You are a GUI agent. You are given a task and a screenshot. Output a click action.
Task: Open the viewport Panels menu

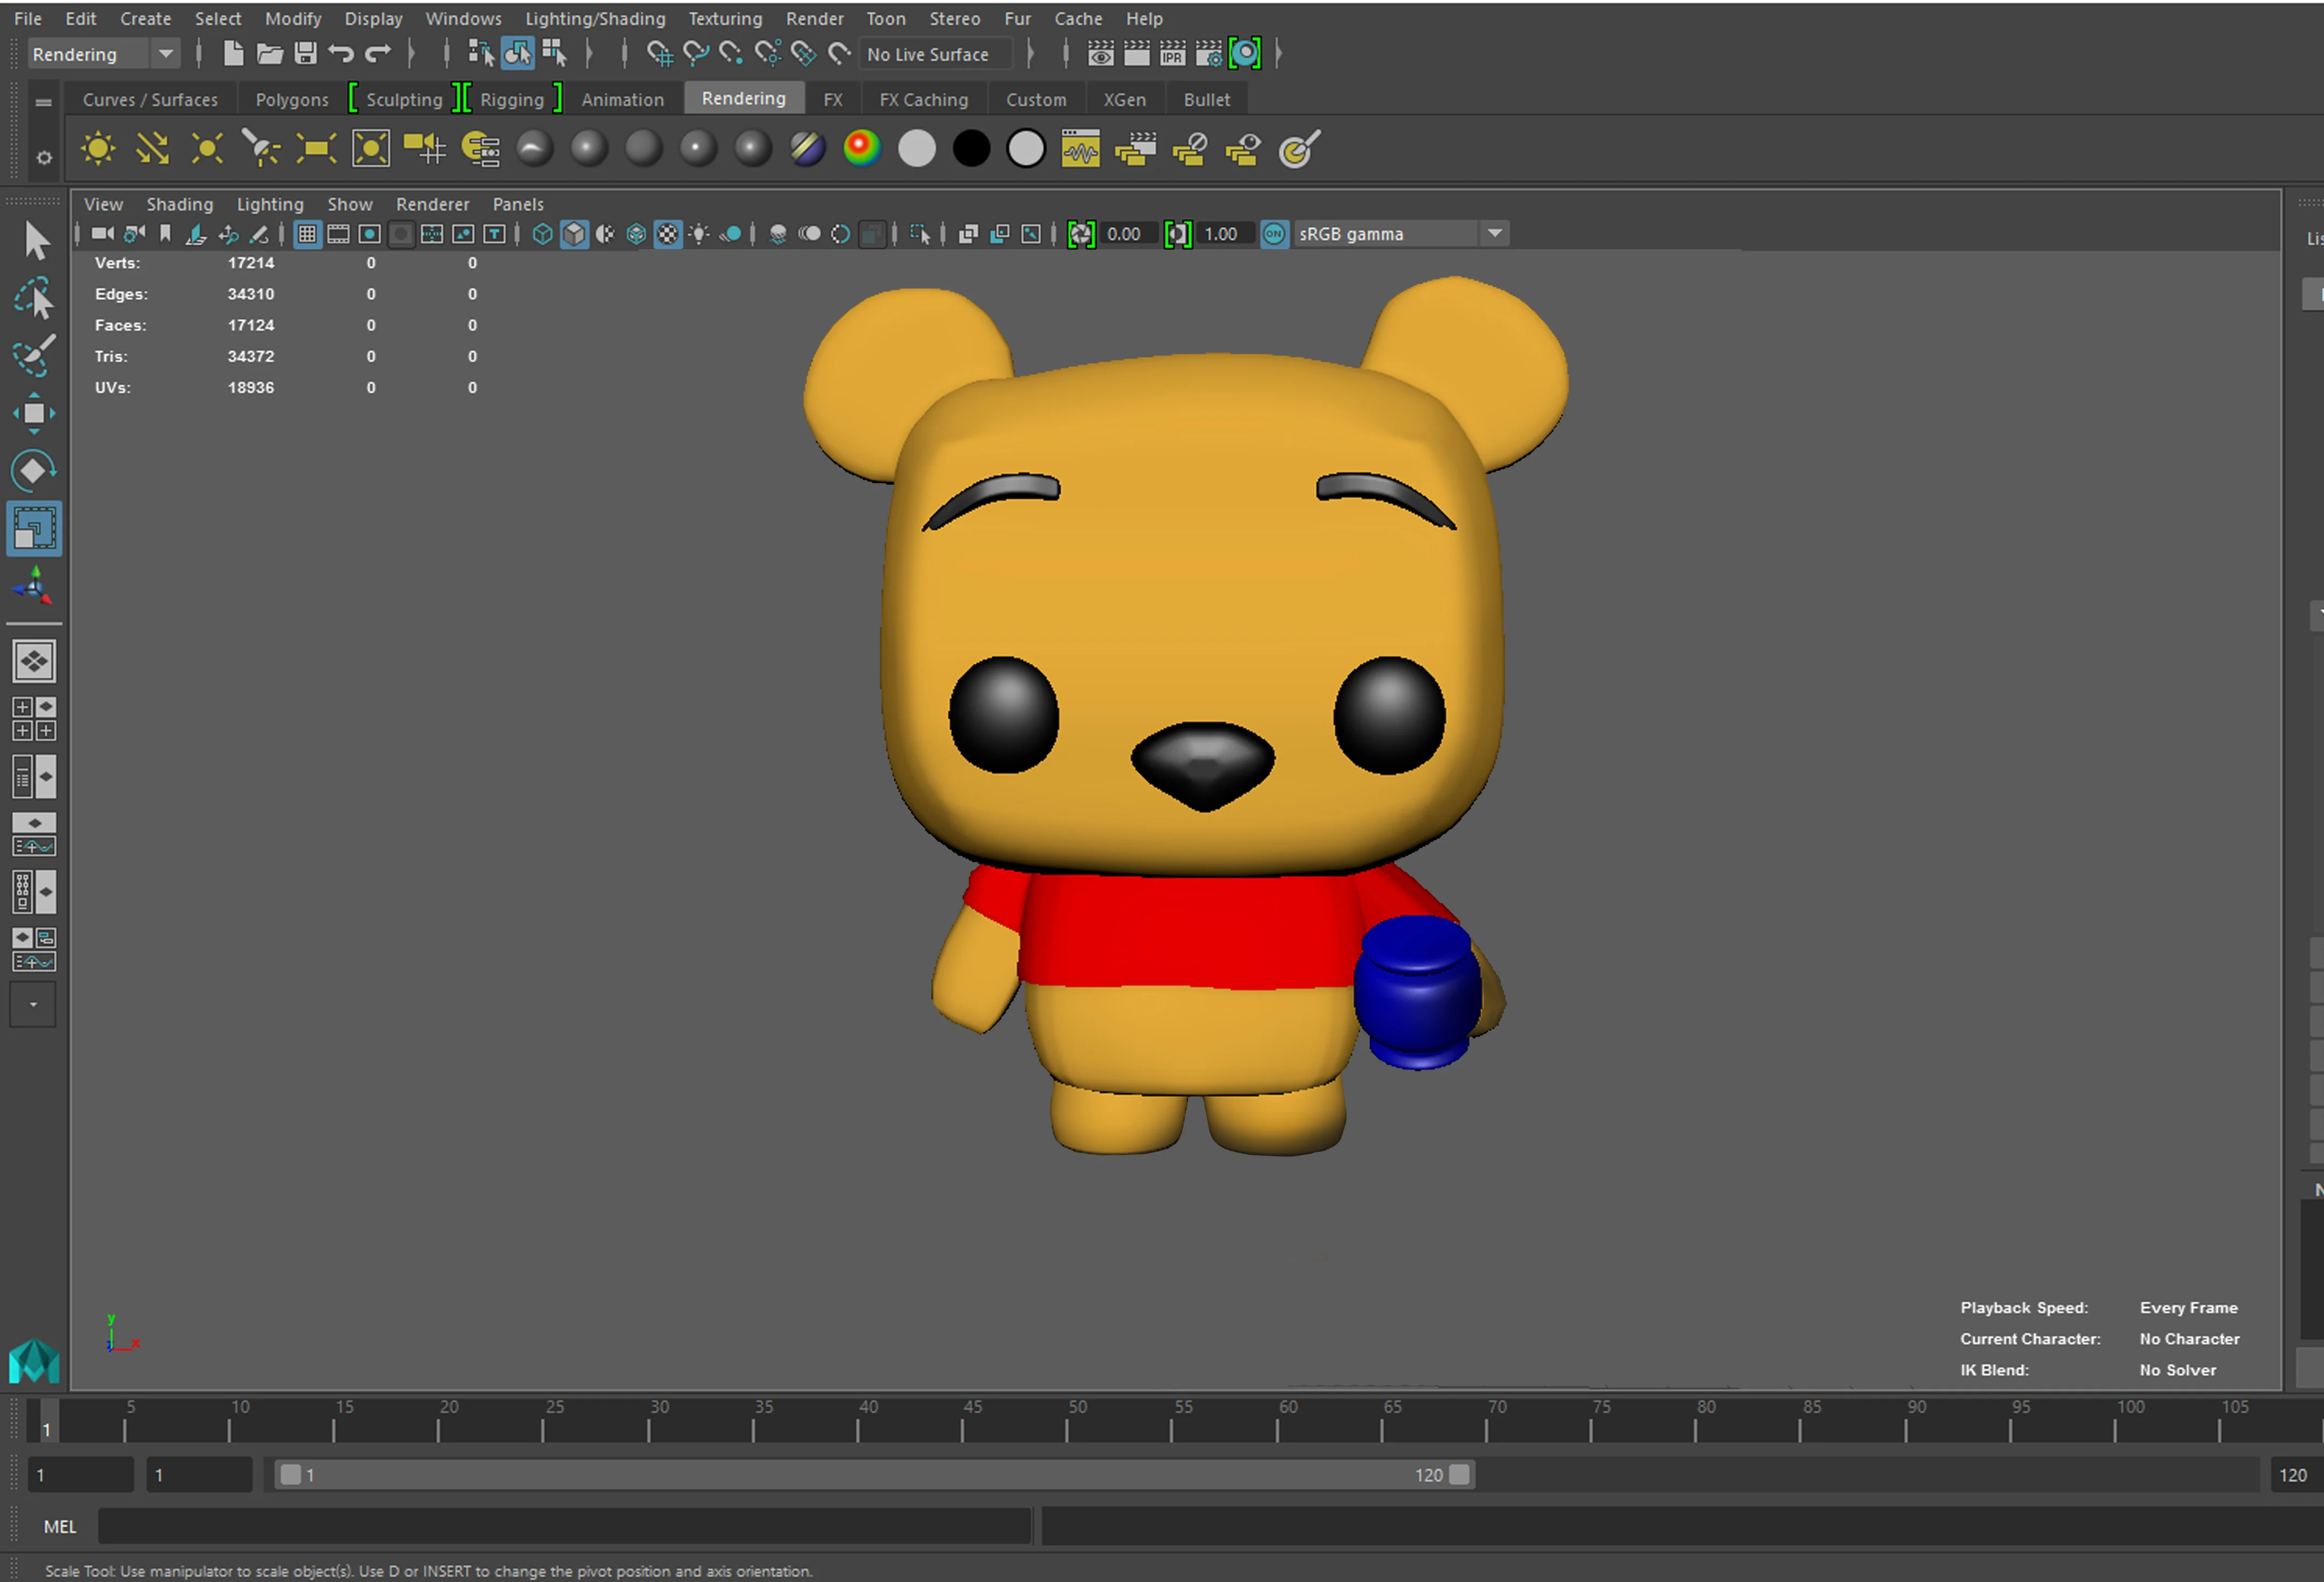518,204
